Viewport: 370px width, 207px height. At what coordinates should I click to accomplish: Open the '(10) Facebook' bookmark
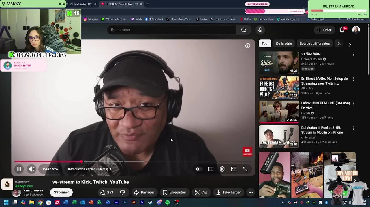[x=154, y=19]
